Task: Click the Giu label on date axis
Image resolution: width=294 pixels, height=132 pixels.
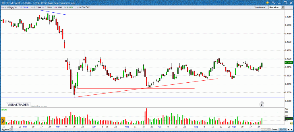Action: [x=159, y=127]
